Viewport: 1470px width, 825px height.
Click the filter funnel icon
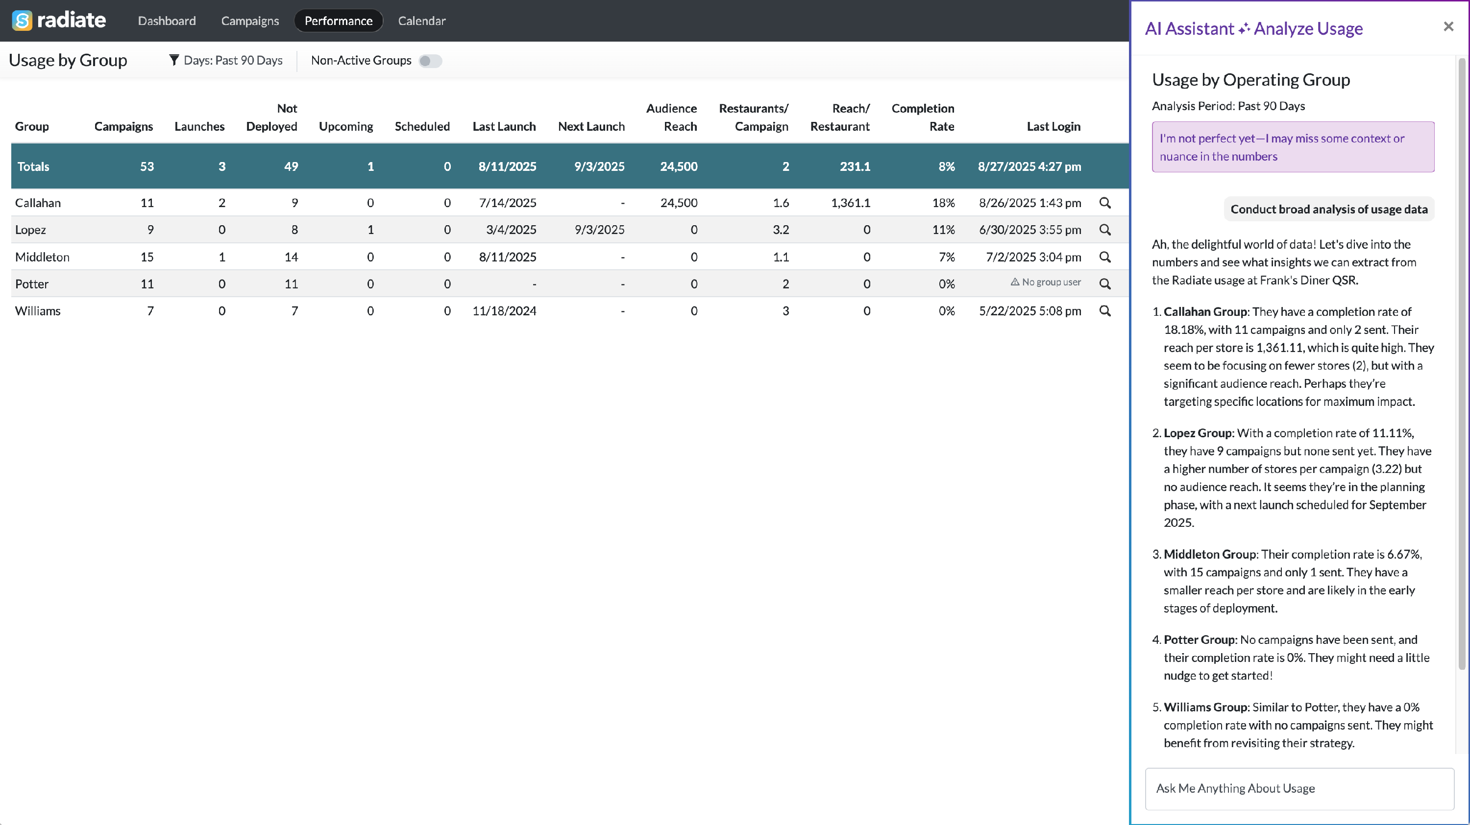point(174,60)
